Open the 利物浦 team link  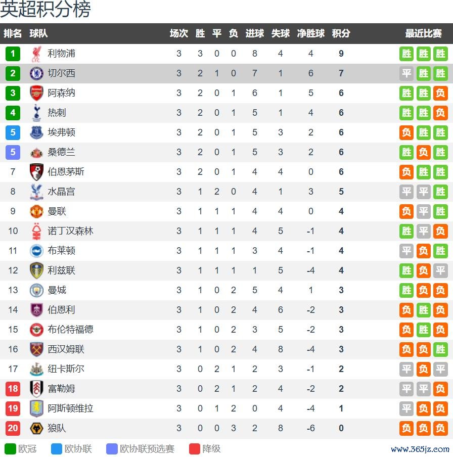point(61,54)
